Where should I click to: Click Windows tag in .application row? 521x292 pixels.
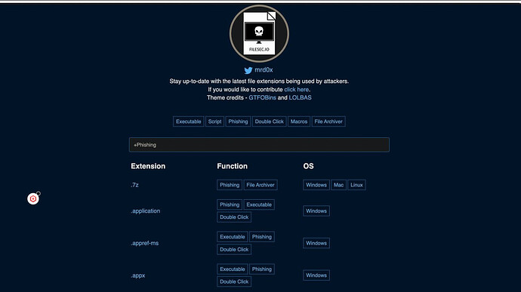tap(316, 211)
